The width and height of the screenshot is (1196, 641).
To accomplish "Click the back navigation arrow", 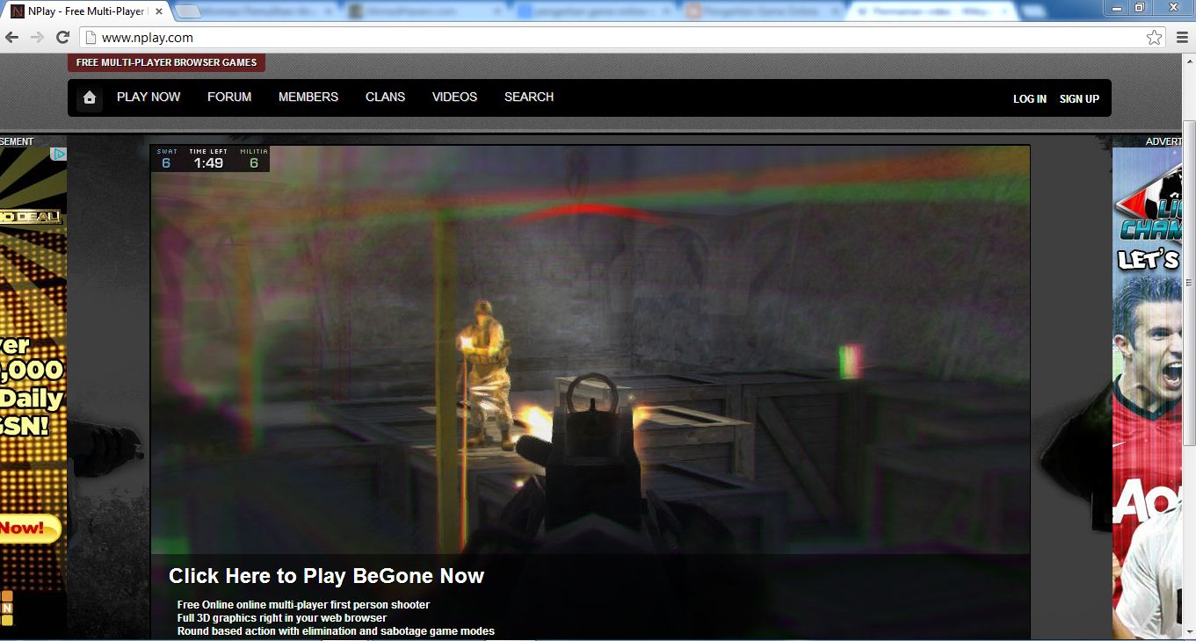I will click(13, 38).
